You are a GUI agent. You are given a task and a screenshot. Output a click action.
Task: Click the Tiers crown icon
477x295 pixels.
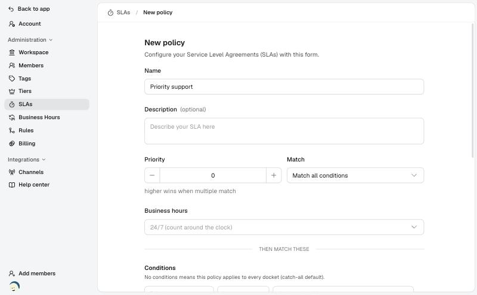point(12,91)
